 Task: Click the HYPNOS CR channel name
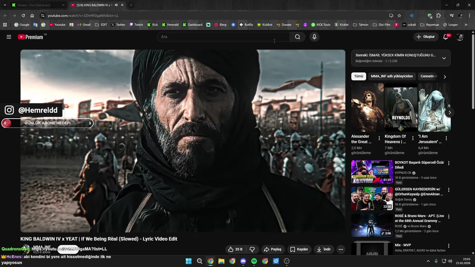pyautogui.click(x=403, y=173)
